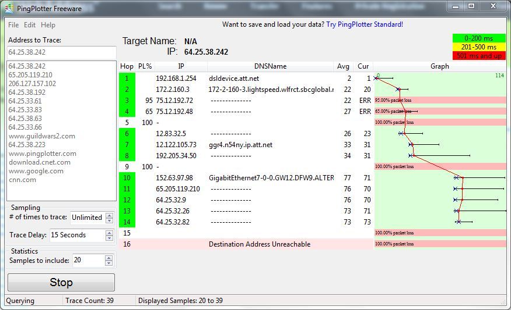Viewport: 511px width, 310px height.
Task: Select hop 1 green cell for dsldevice.att.net
Action: tap(127, 79)
